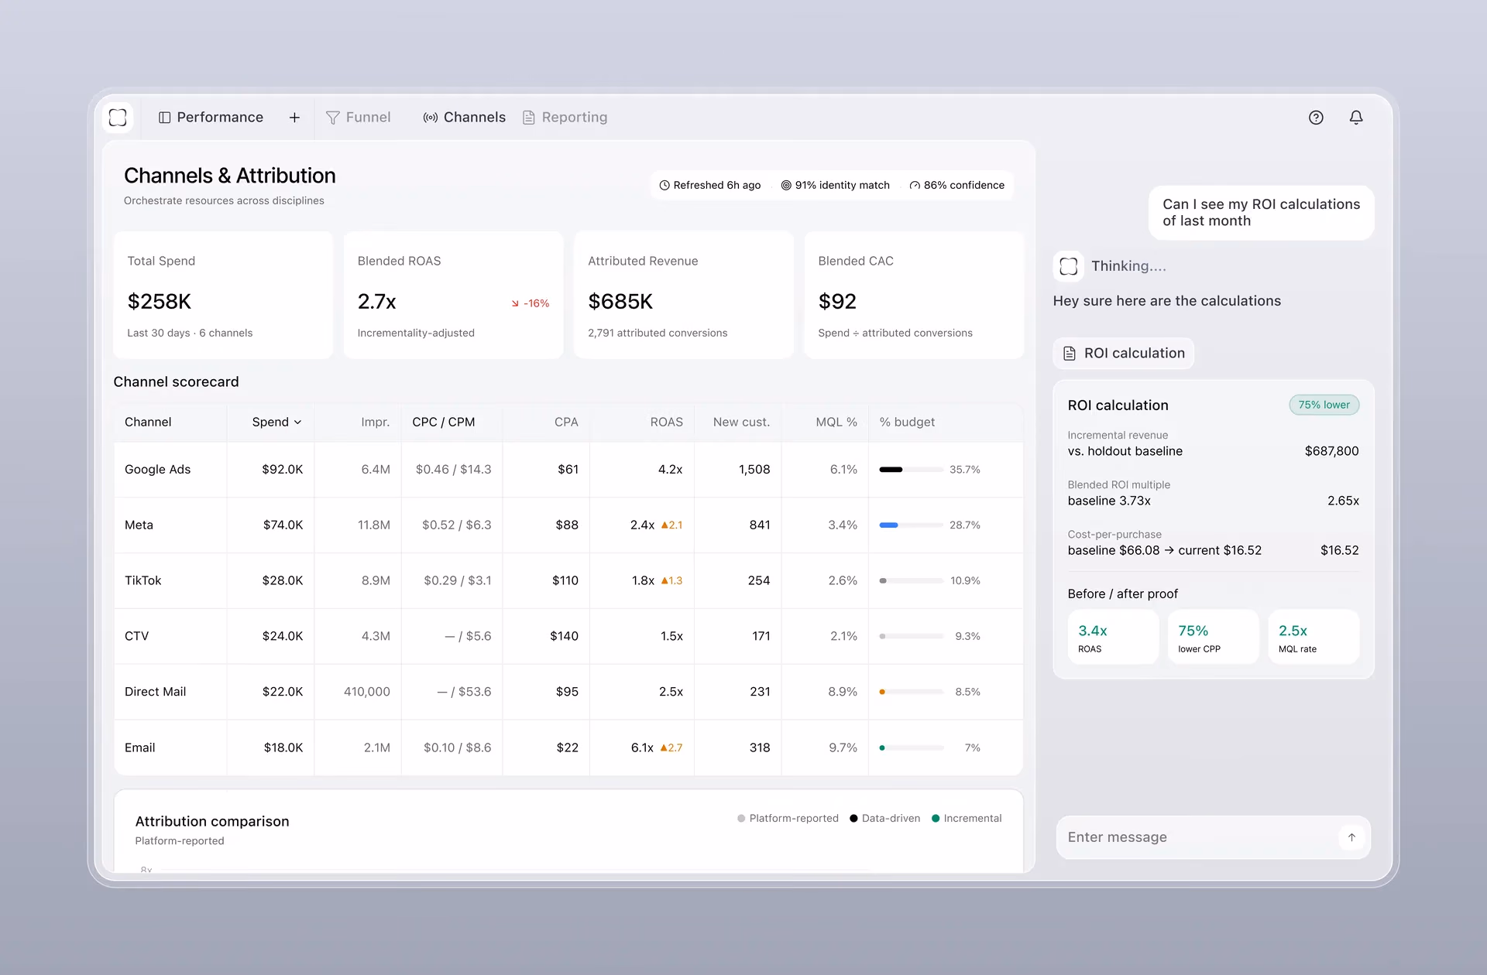Screen dimensions: 1487x975
Task: Click the orange 2.1 delta marker in Meta row
Action: [671, 525]
